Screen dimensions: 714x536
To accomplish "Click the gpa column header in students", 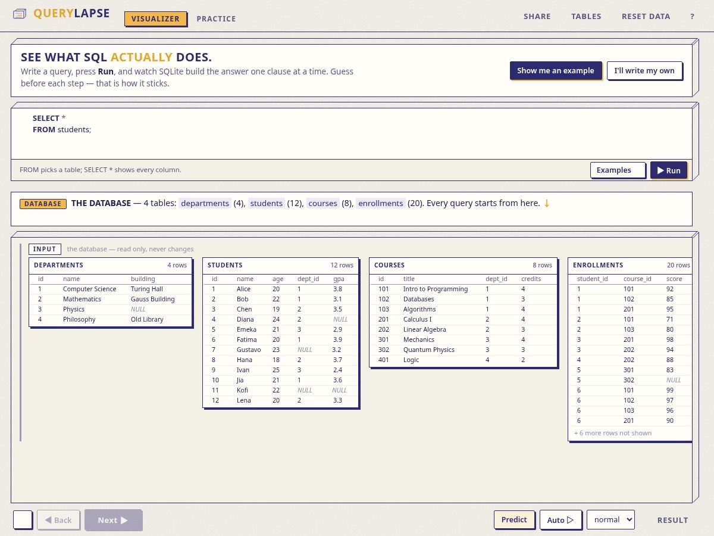I will (x=339, y=279).
